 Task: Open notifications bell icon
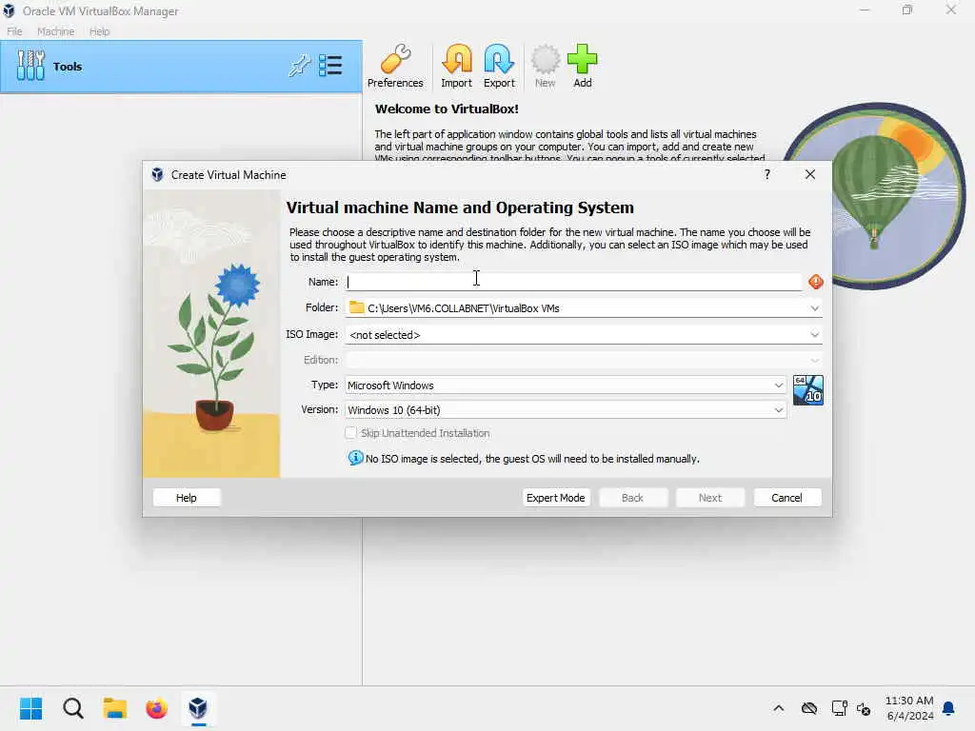point(948,708)
